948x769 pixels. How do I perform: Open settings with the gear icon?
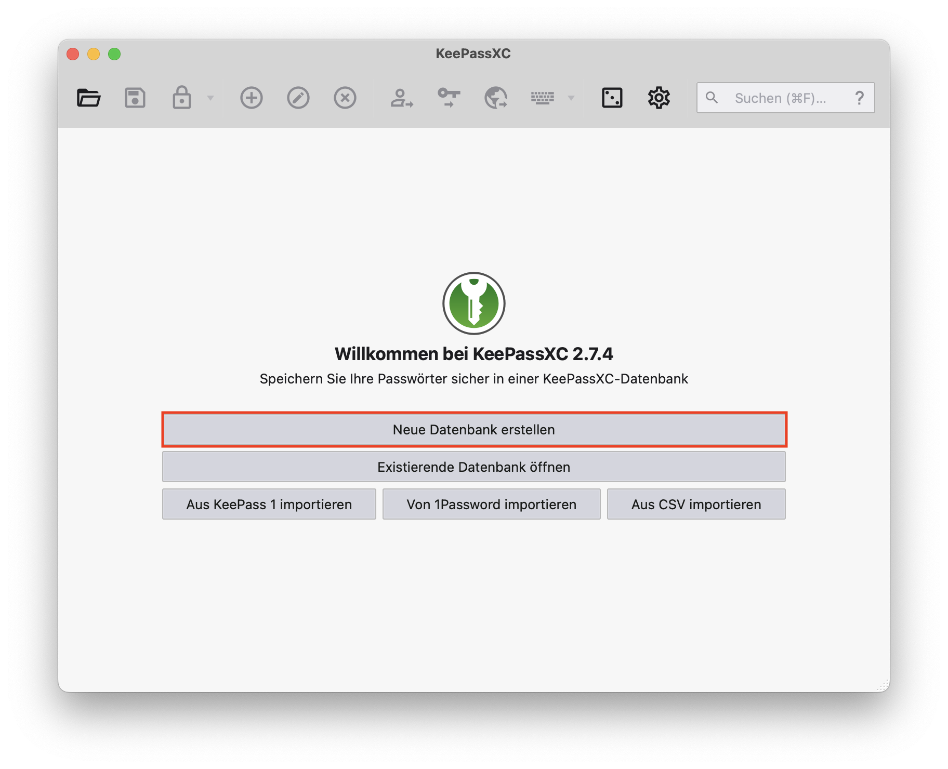click(x=659, y=98)
